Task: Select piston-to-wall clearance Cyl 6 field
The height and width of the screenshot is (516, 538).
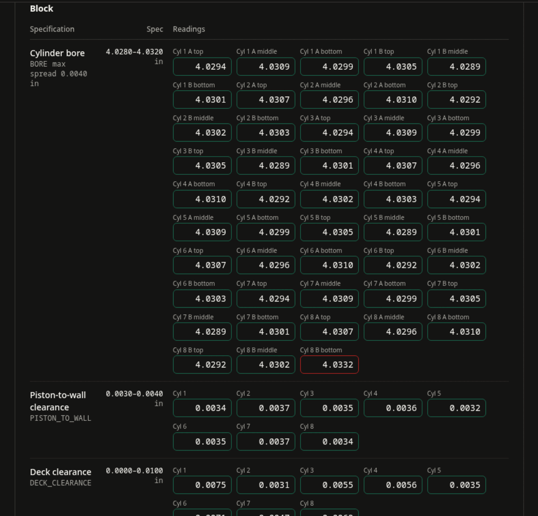Action: [x=202, y=442]
